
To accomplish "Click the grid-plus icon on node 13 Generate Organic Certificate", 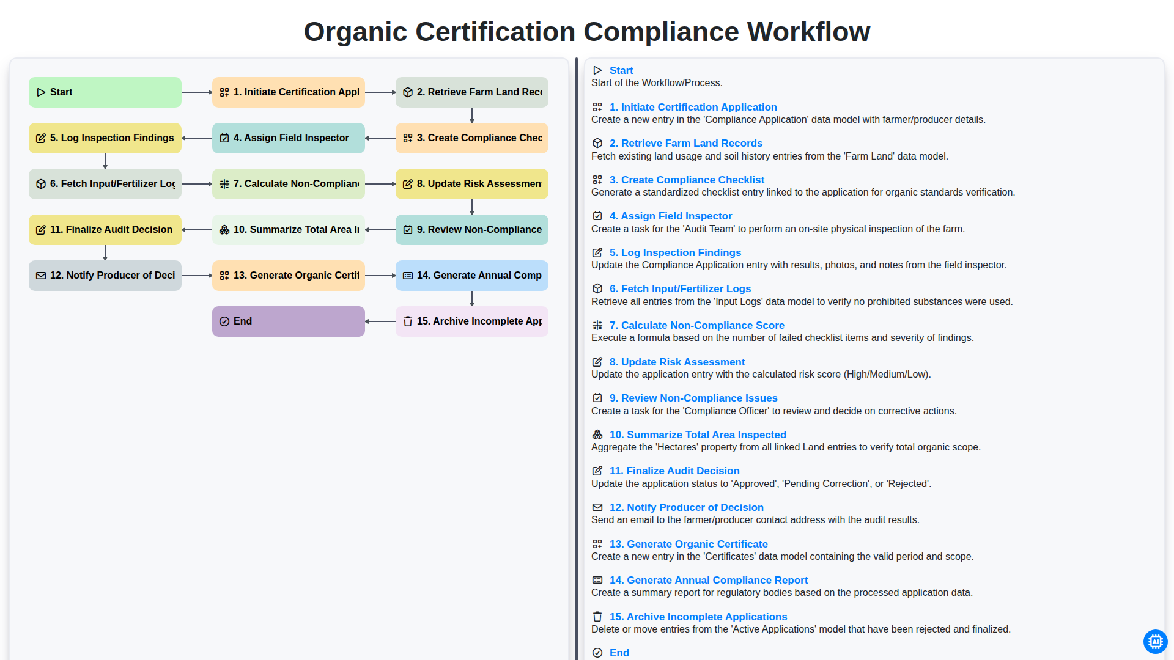I will click(x=224, y=276).
